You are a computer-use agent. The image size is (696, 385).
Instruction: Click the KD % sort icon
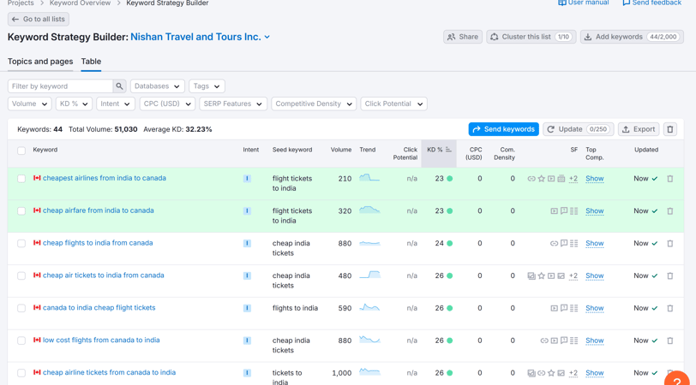coord(448,150)
